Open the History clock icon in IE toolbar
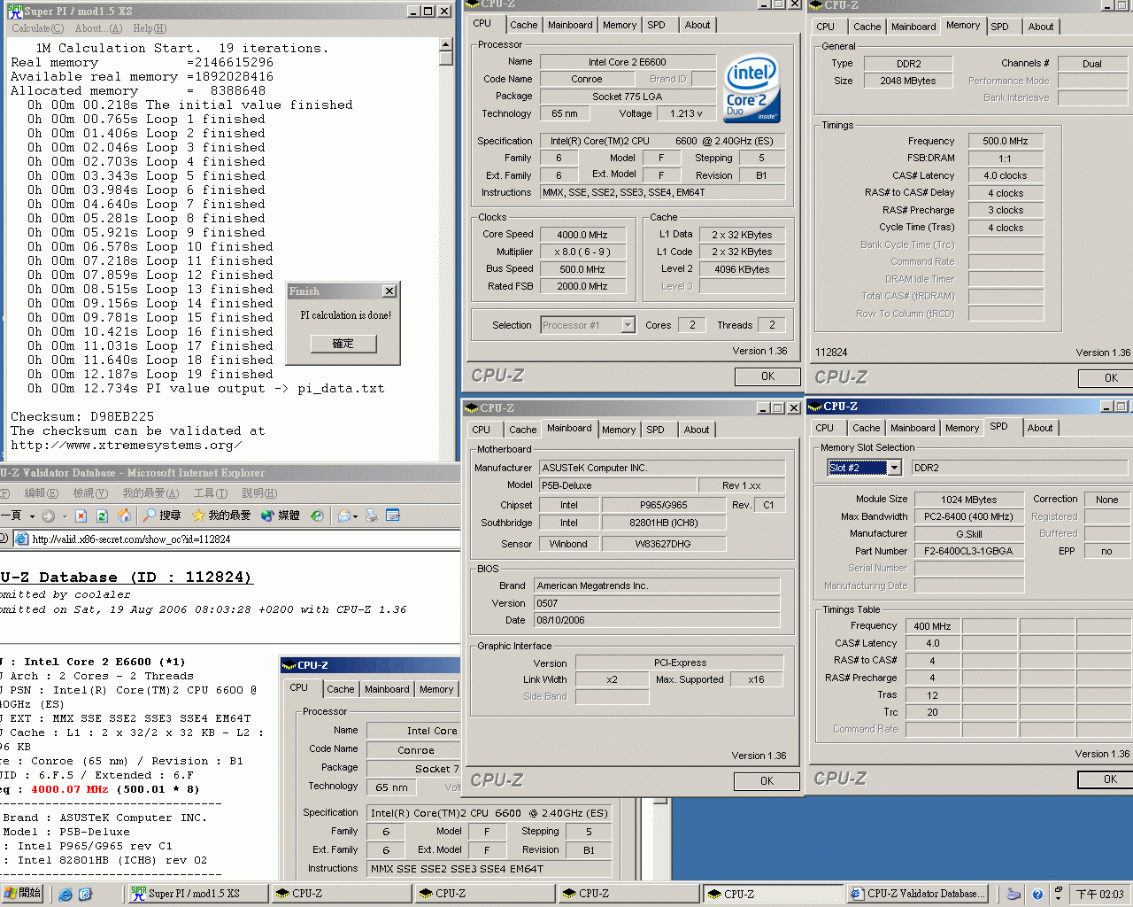This screenshot has height=907, width=1133. 318,516
